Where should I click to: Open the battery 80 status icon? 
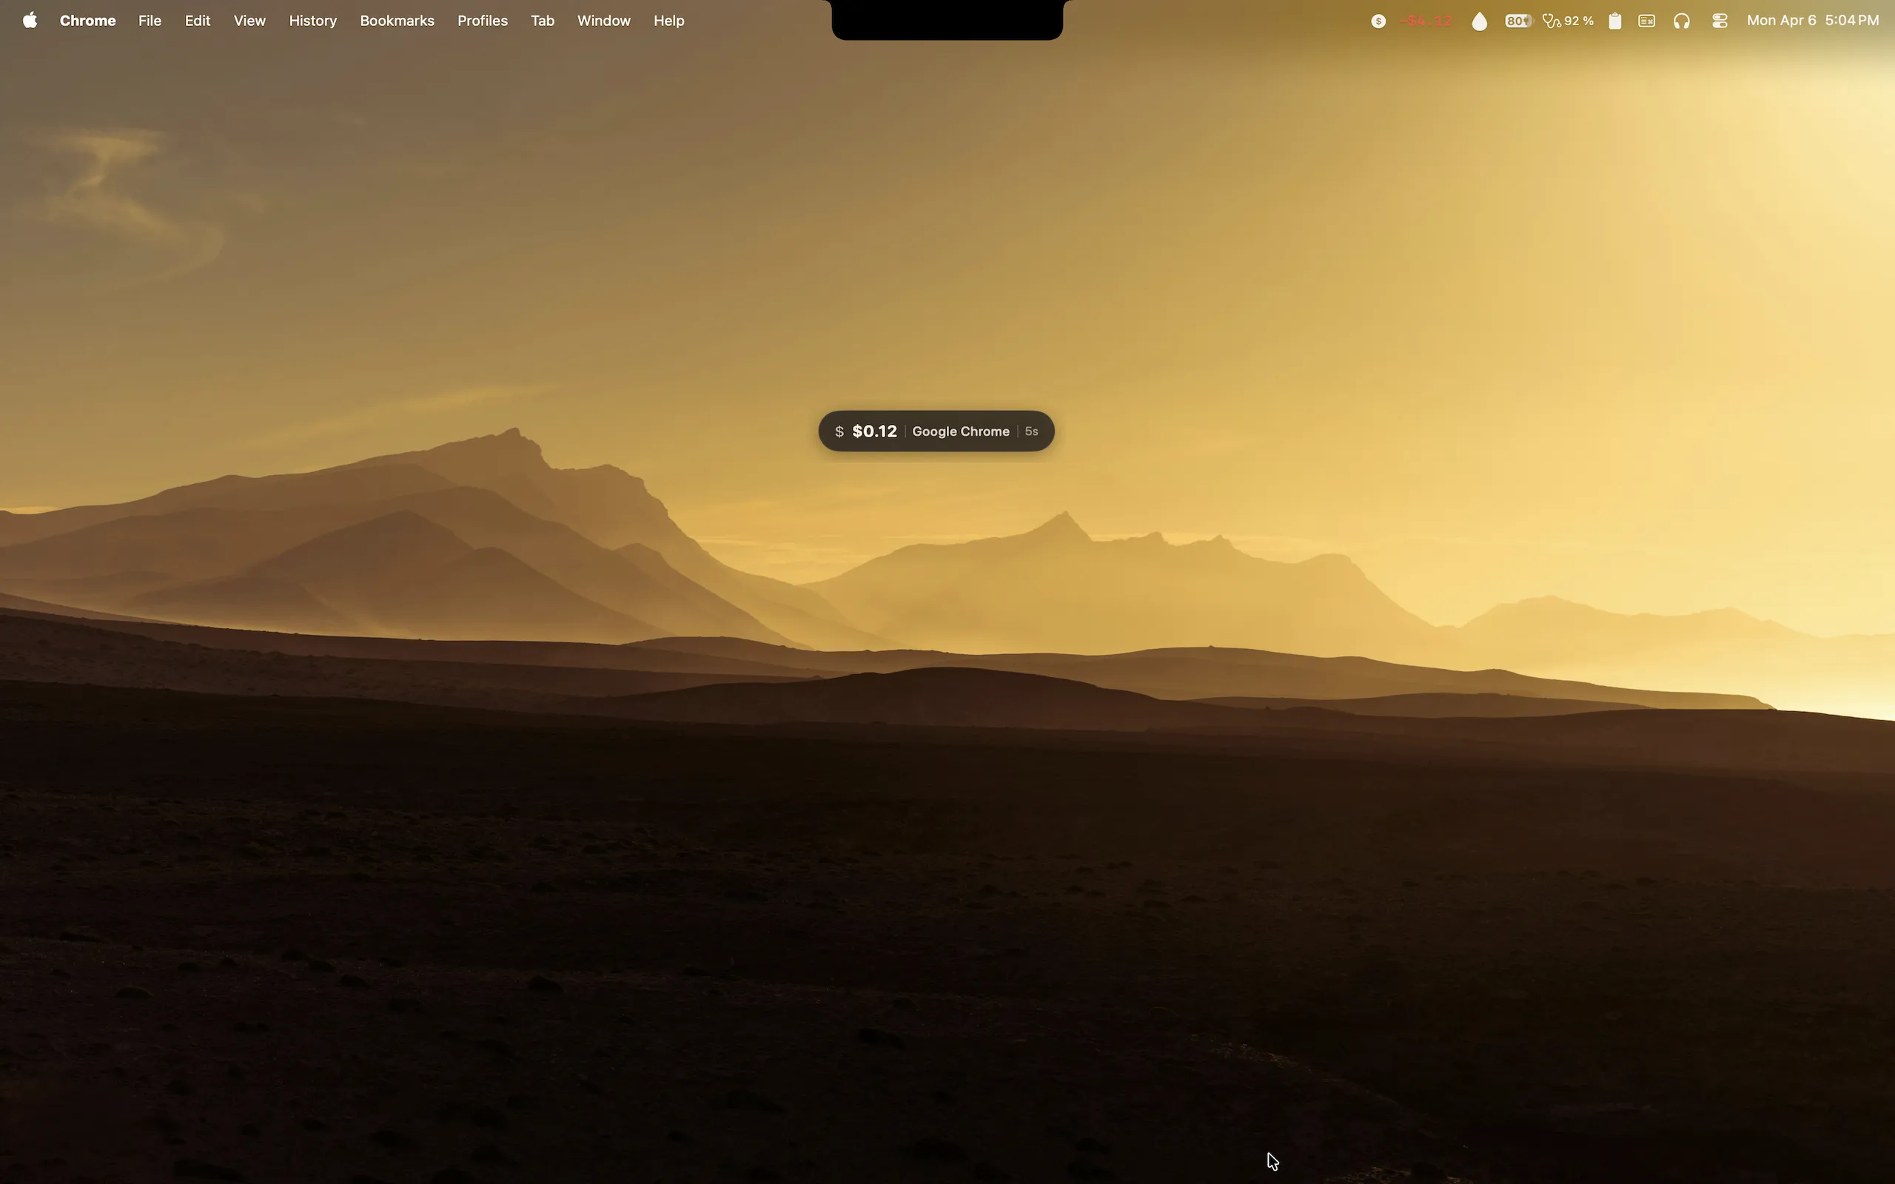pos(1517,21)
